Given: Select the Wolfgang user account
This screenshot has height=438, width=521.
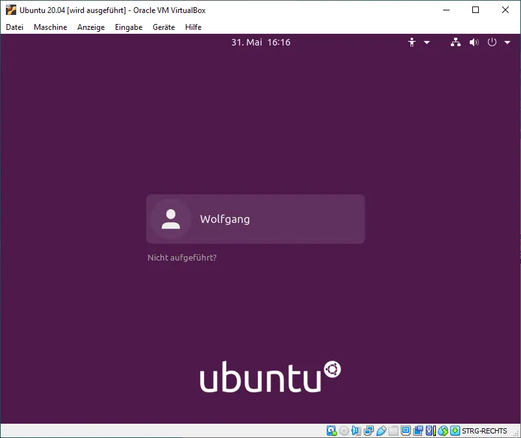Looking at the screenshot, I should [255, 219].
